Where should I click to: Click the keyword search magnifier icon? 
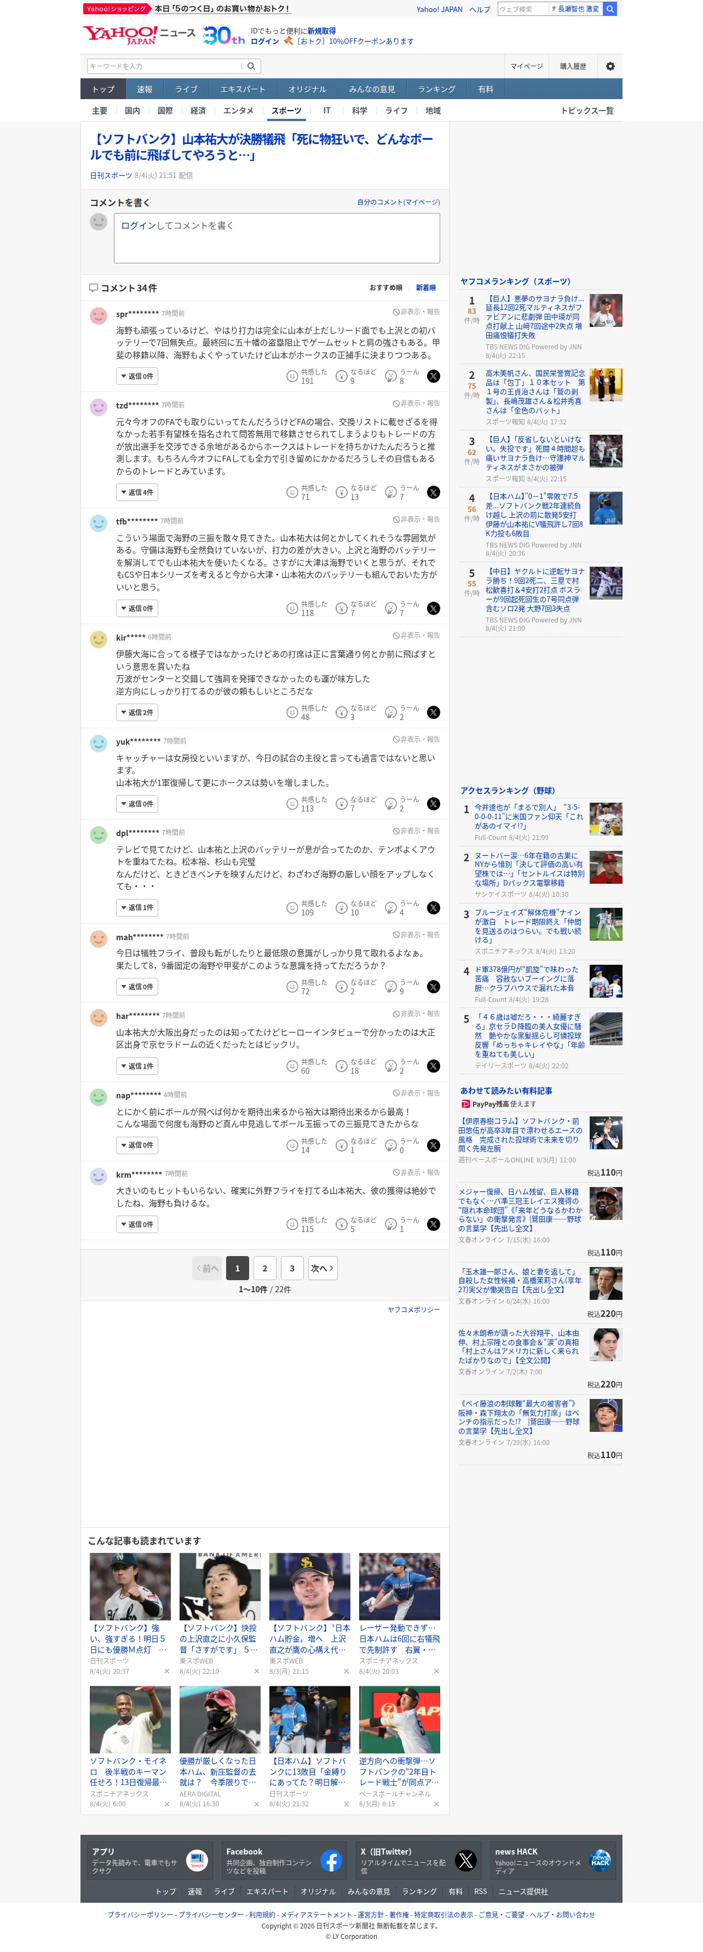pyautogui.click(x=251, y=67)
